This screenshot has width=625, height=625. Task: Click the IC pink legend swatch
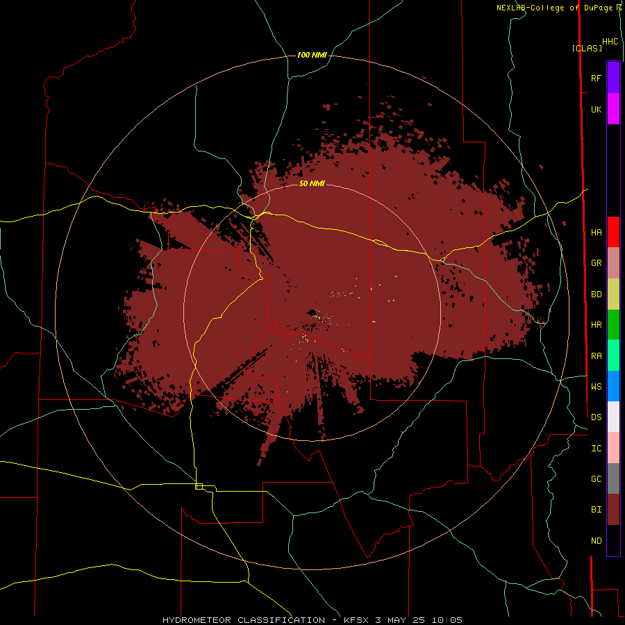613,448
